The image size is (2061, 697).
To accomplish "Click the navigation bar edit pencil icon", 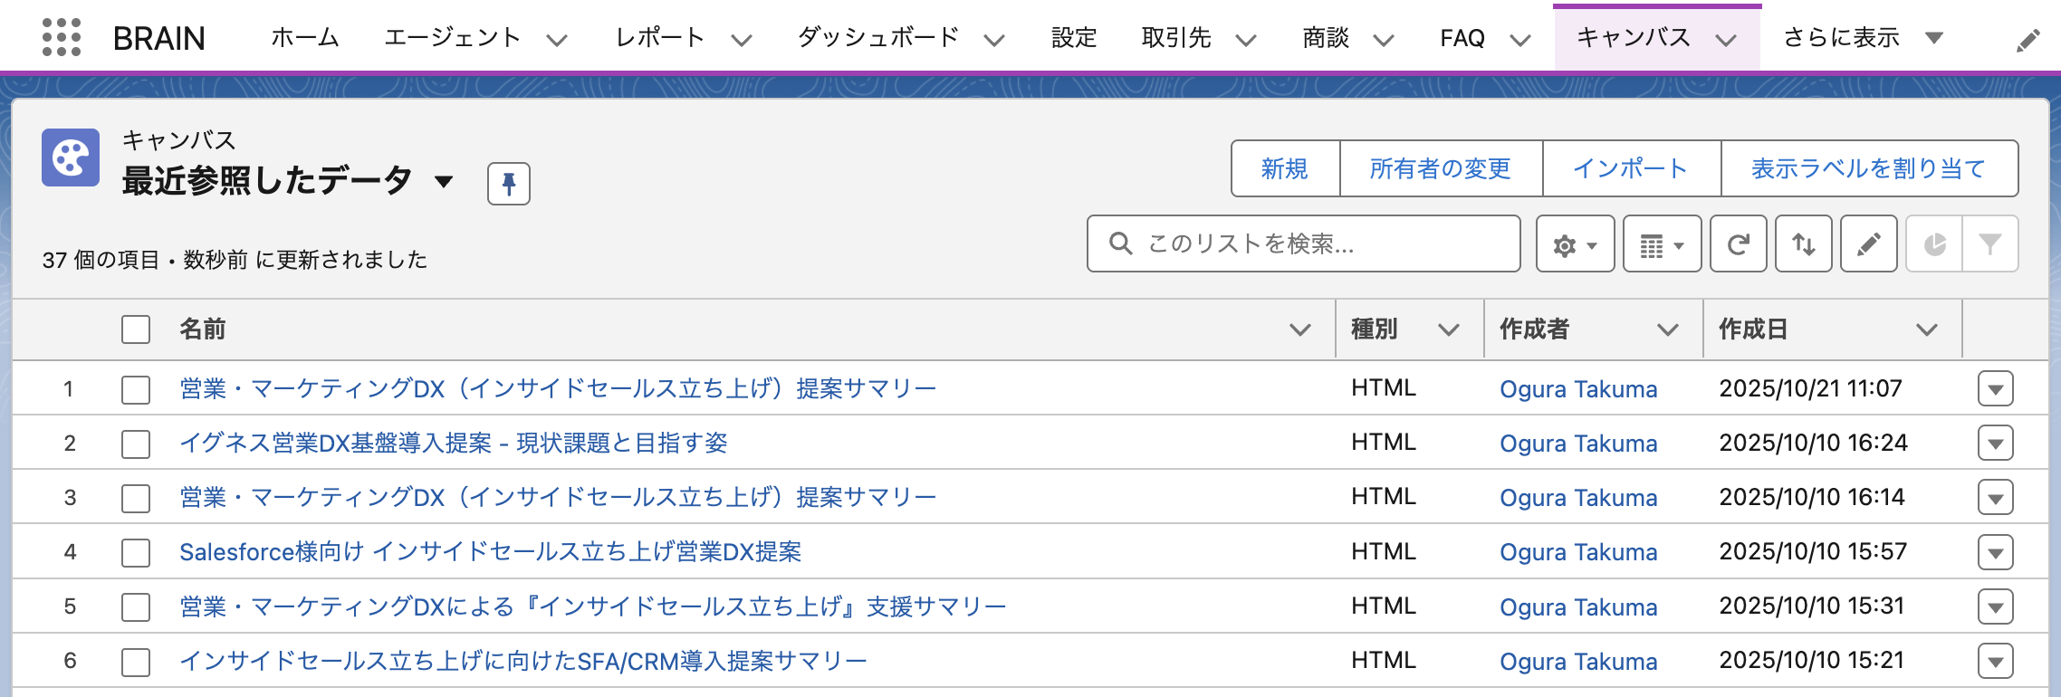I will tap(2027, 41).
